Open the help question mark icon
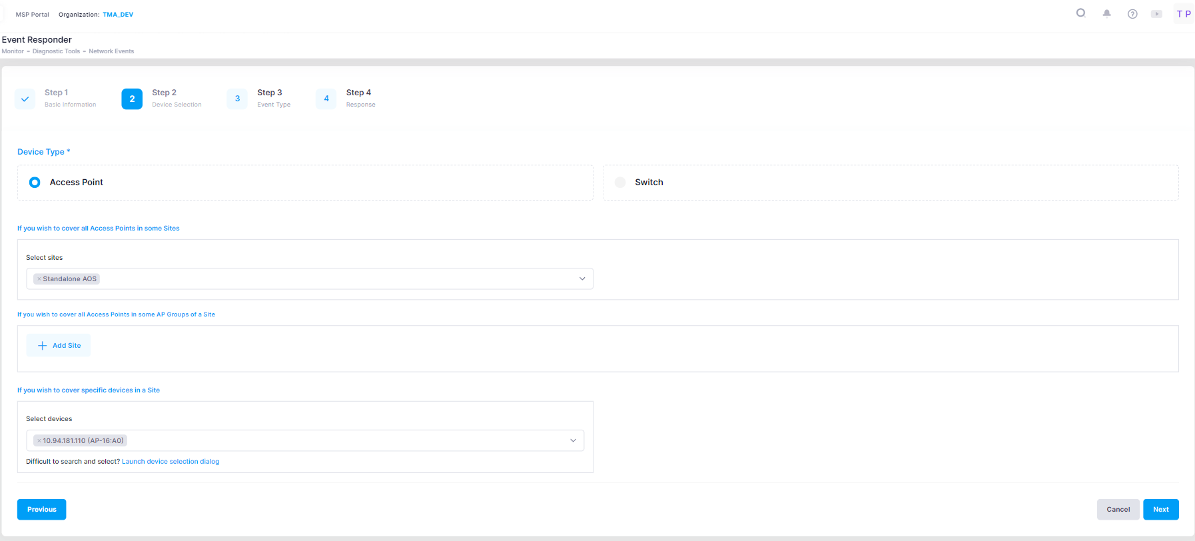 1132,14
